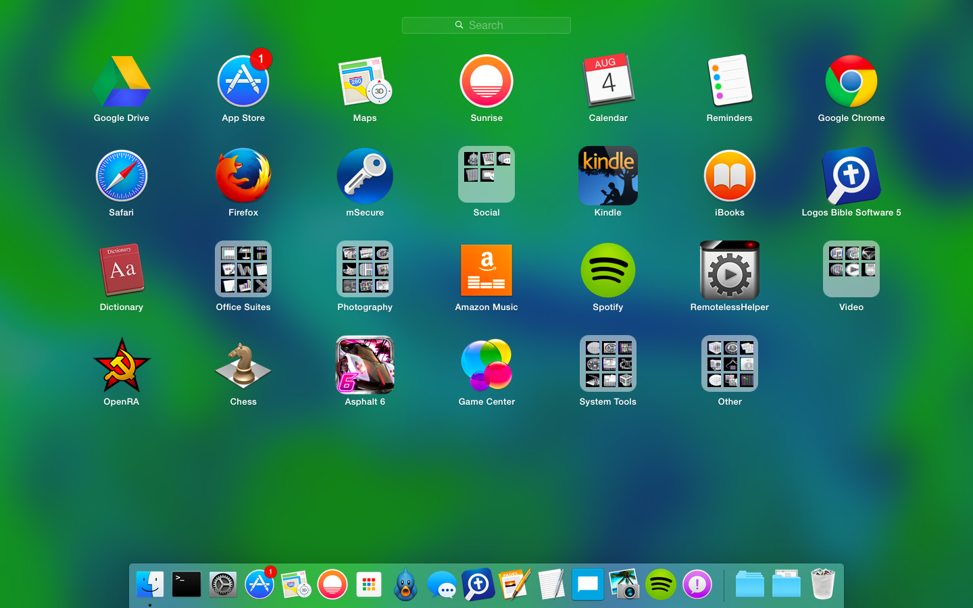Click the square blue chat bubble Dock icon

tap(588, 584)
